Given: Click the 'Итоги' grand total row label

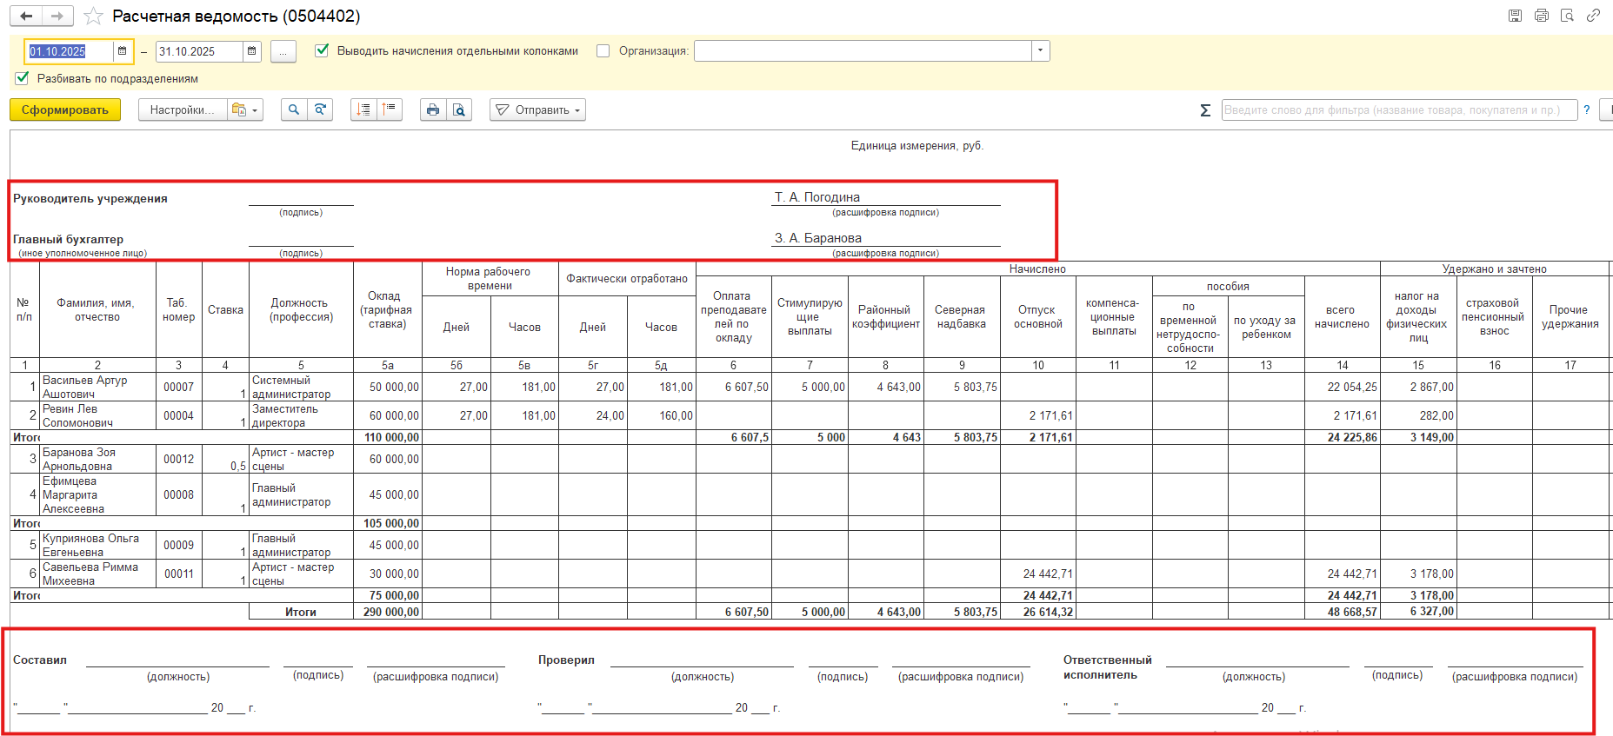Looking at the screenshot, I should [301, 612].
